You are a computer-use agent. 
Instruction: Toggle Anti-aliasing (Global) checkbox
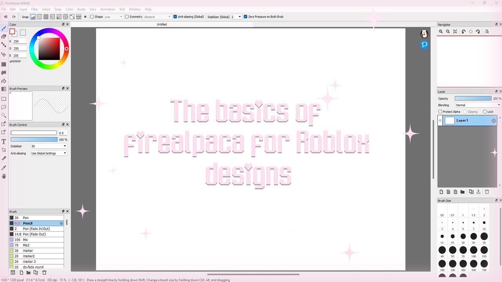point(175,17)
